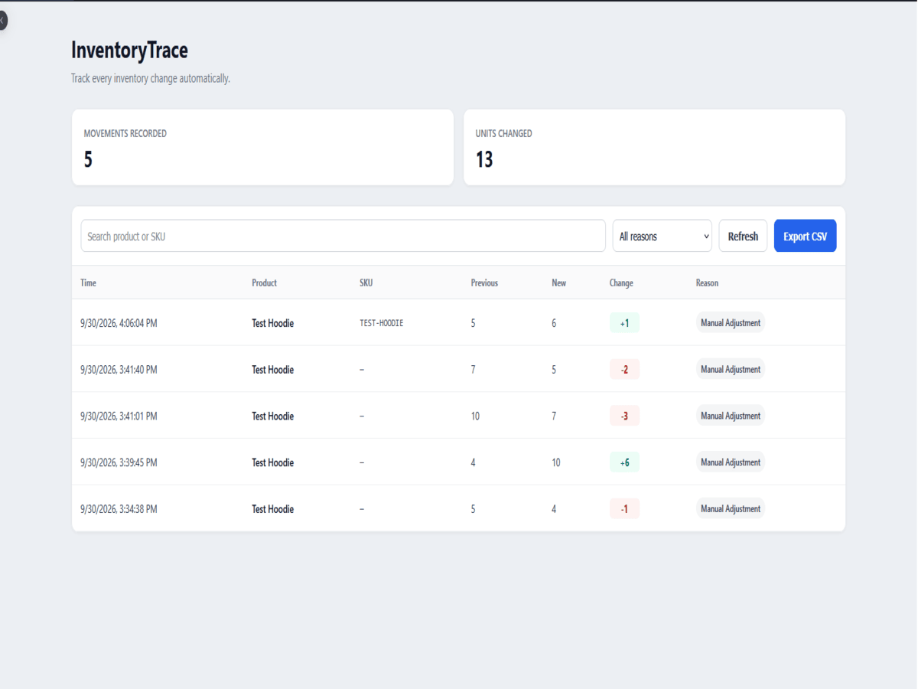
Task: Click the Reason column header
Action: pos(707,282)
